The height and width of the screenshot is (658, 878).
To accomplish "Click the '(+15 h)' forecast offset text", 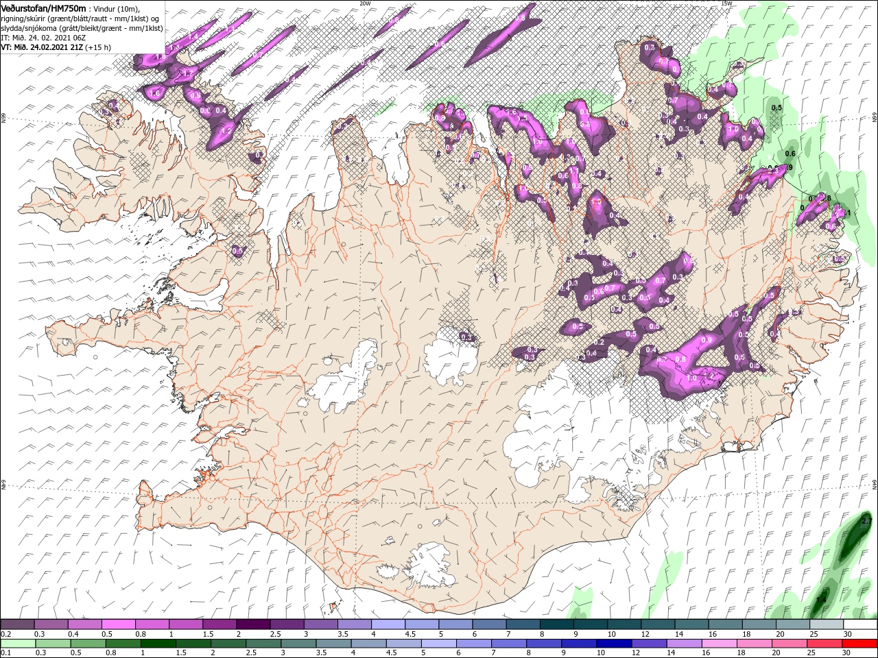I will click(x=97, y=47).
